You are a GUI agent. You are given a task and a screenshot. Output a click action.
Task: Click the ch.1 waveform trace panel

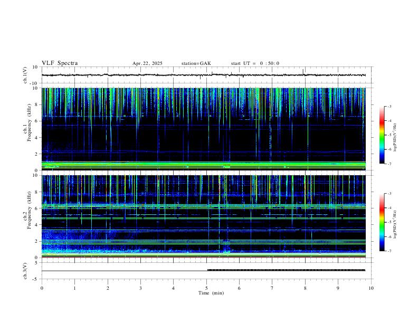(207, 75)
